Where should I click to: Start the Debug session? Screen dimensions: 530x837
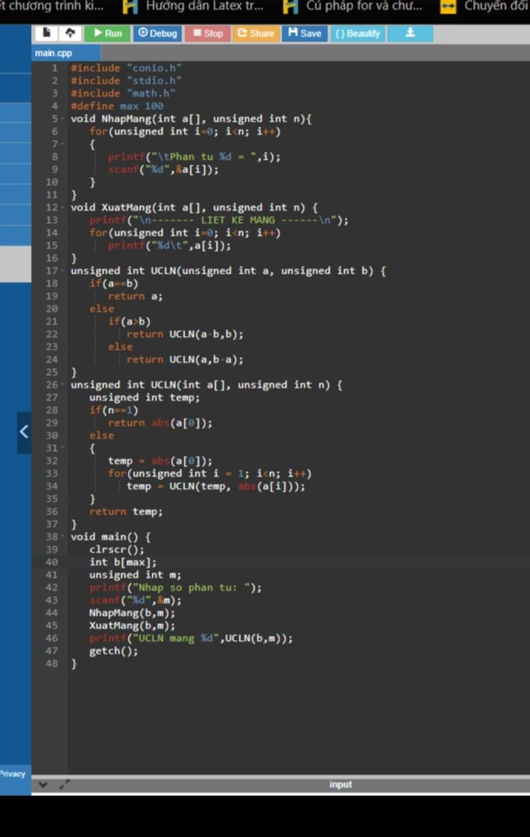(x=157, y=33)
